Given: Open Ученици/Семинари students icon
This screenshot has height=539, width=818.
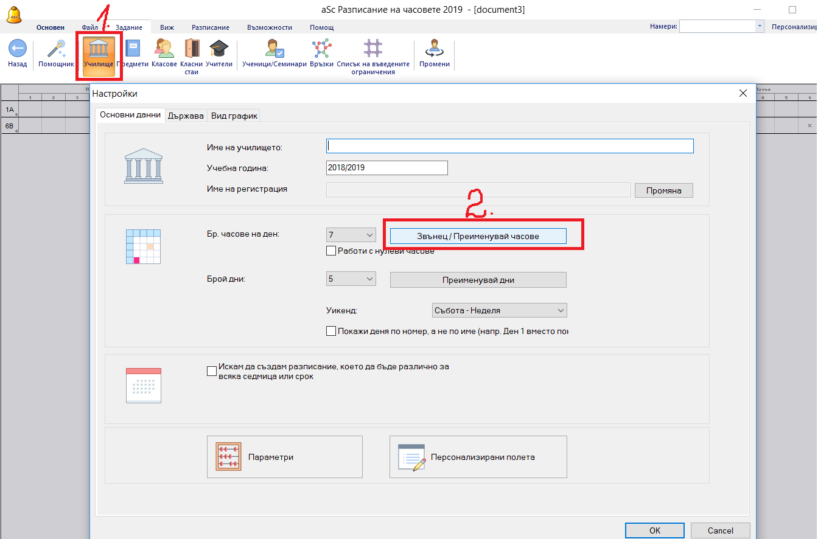Looking at the screenshot, I should click(274, 50).
